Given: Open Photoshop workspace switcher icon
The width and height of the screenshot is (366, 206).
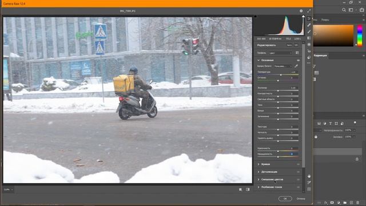Looking at the screenshot, I should [x=351, y=10].
